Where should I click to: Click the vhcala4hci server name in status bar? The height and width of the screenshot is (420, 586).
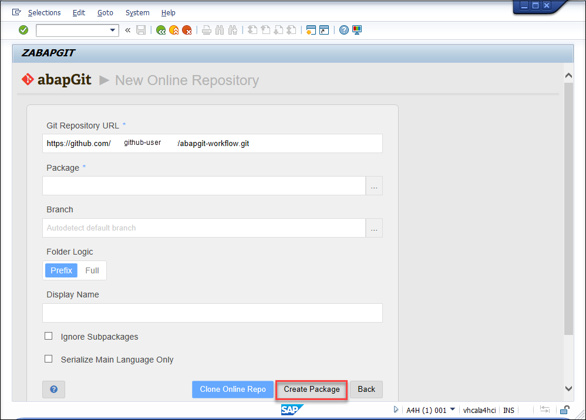pos(480,410)
